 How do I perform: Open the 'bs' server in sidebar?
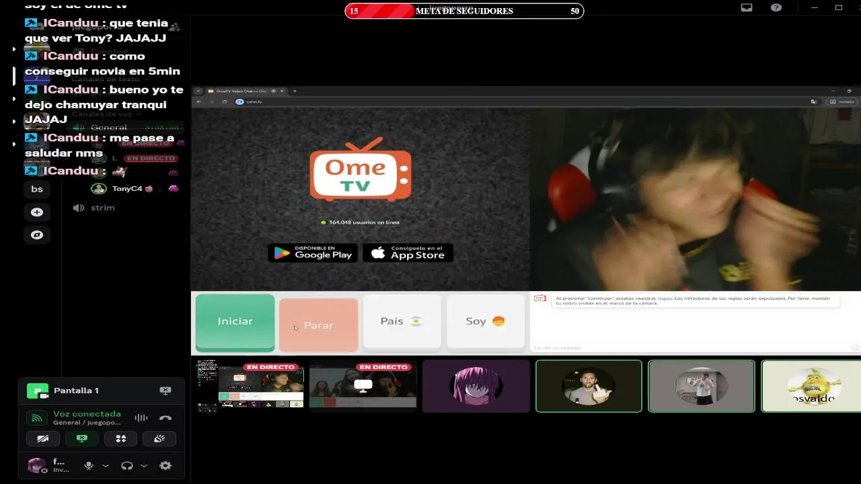(37, 189)
